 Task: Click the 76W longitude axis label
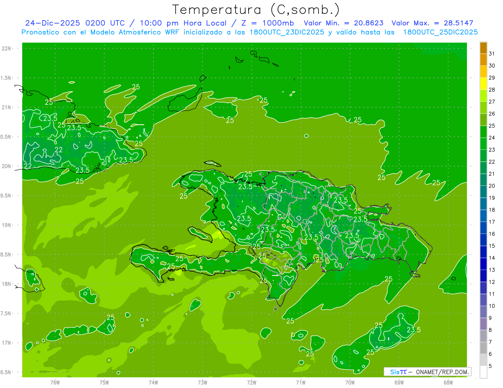coord(55,382)
